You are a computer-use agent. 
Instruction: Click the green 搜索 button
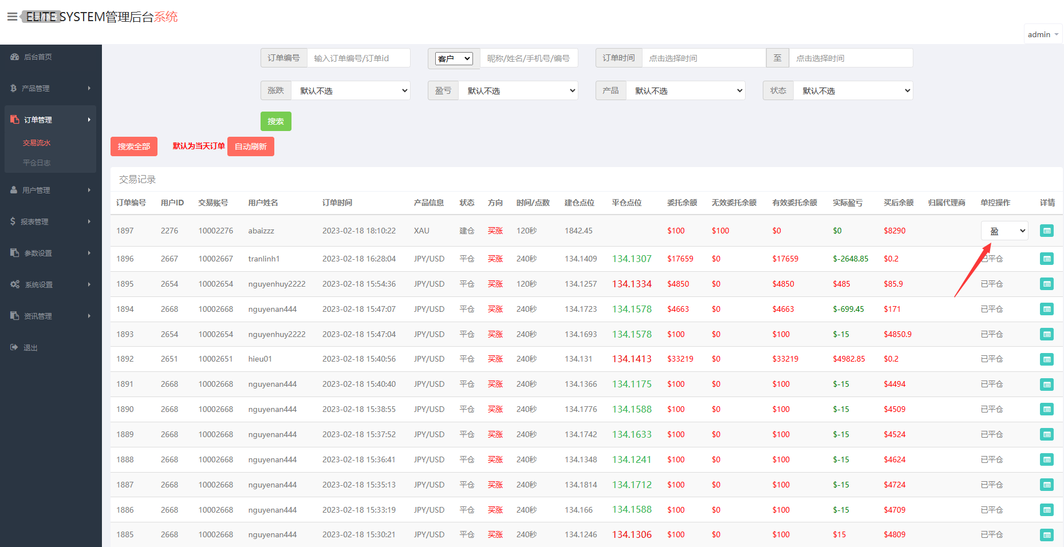pos(275,121)
